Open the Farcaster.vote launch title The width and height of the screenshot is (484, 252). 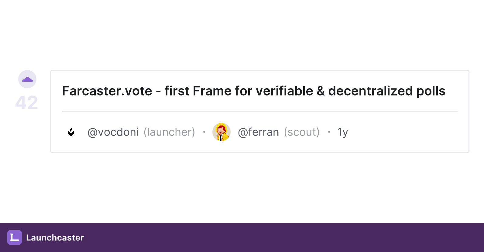tap(254, 91)
